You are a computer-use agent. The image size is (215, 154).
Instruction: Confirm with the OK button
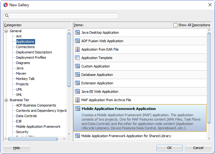click(170, 148)
